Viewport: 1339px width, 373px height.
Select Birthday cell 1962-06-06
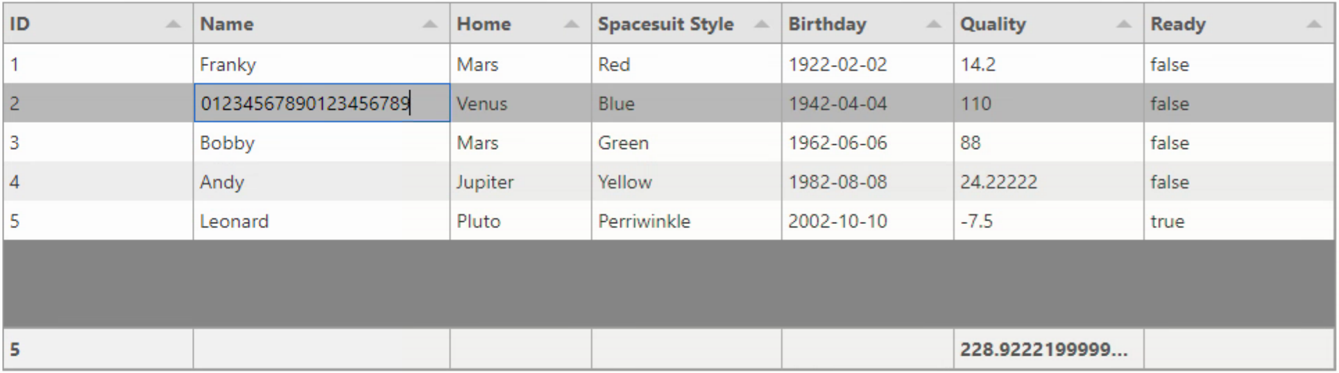click(x=867, y=143)
